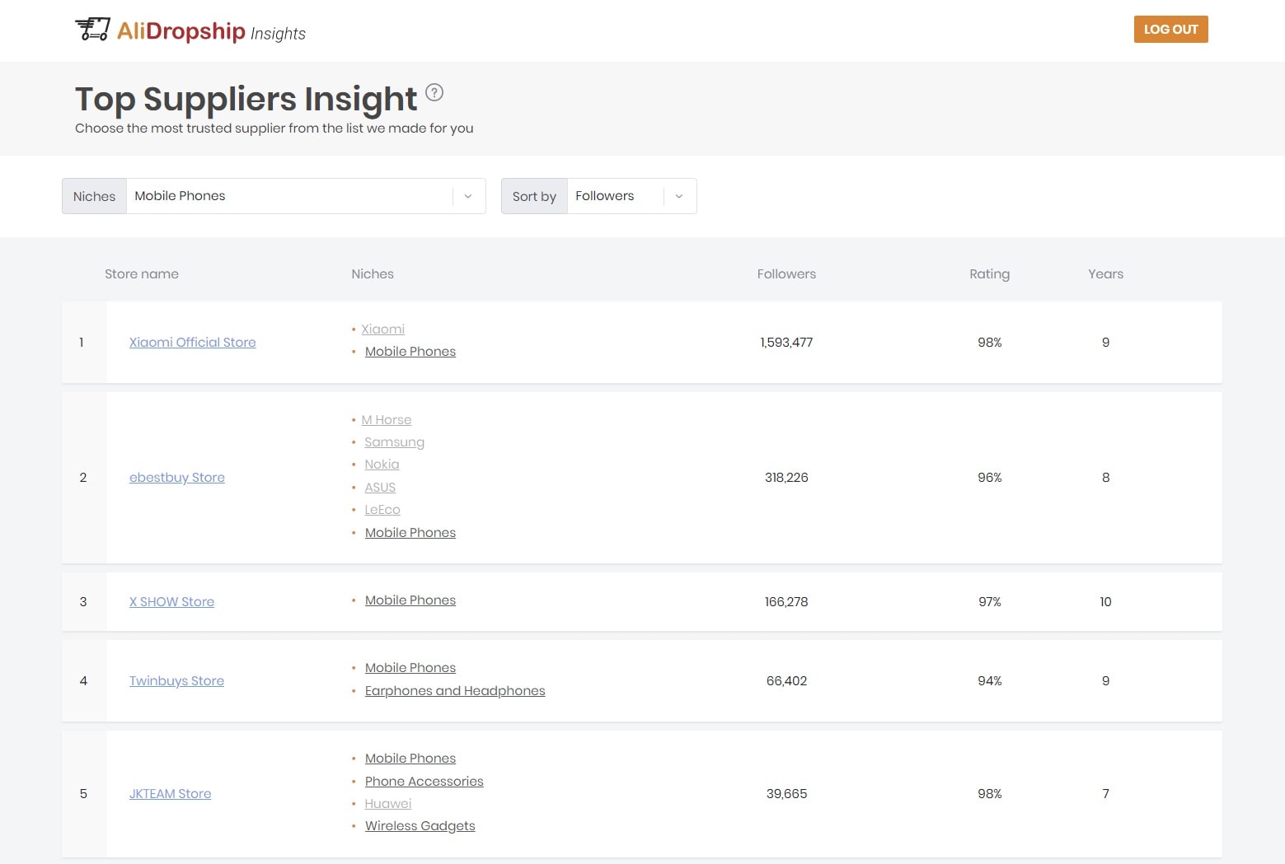
Task: Open the Twinbuys Store link
Action: click(x=176, y=681)
